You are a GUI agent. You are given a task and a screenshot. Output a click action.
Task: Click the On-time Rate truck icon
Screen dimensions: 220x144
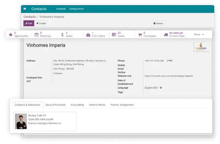point(166,34)
